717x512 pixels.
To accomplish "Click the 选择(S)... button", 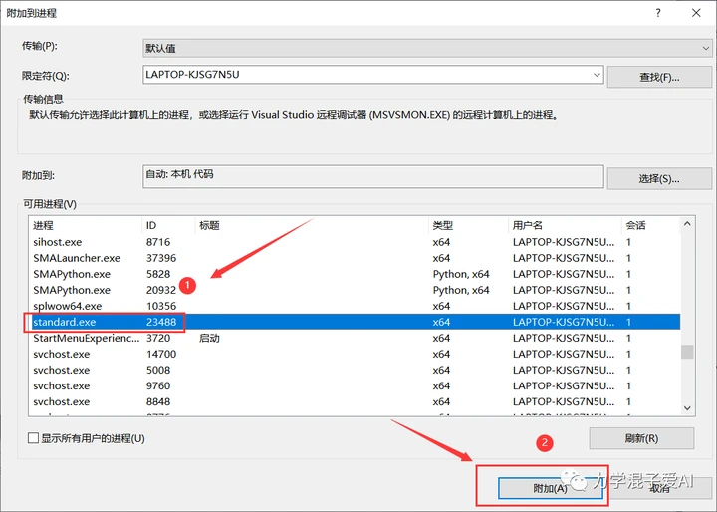I will pyautogui.click(x=659, y=179).
